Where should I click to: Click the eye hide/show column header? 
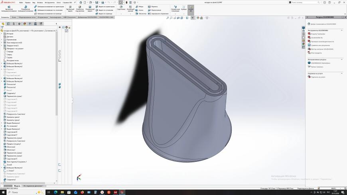click(x=59, y=28)
